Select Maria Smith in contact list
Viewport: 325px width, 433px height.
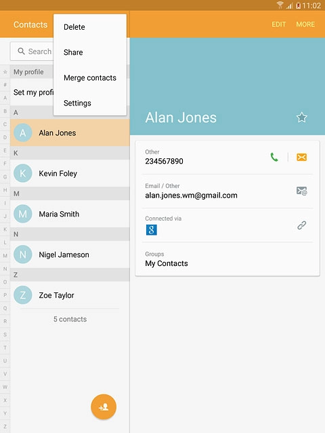point(70,214)
